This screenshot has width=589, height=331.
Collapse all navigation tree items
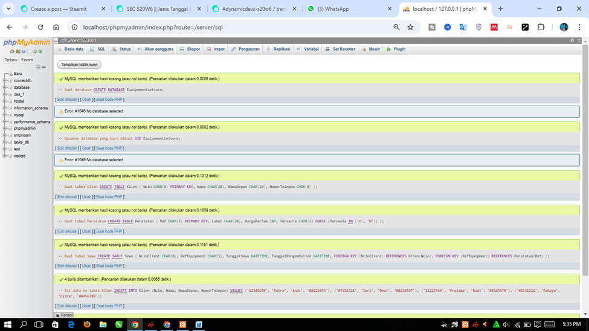coord(38,67)
